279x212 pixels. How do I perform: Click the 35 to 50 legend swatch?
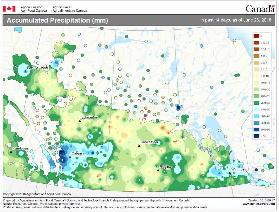256,109
